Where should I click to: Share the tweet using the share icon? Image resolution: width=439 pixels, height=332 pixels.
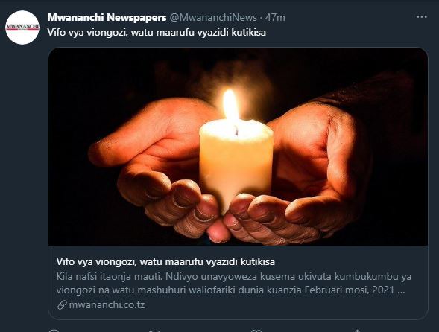(357, 331)
